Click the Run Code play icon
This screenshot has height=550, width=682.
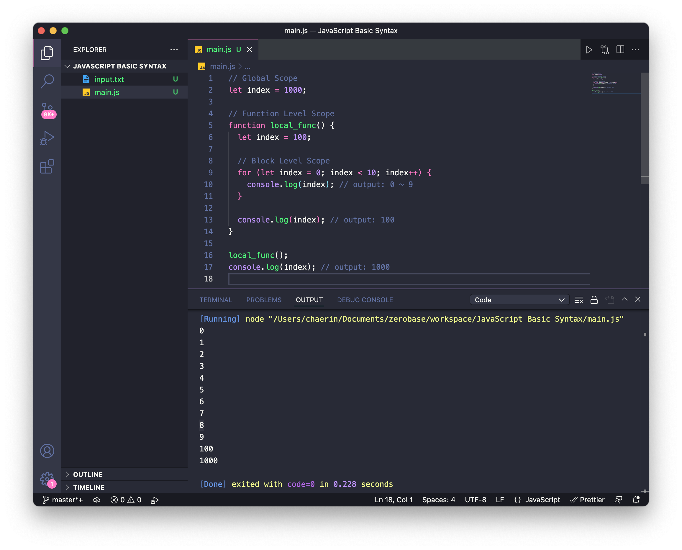589,50
